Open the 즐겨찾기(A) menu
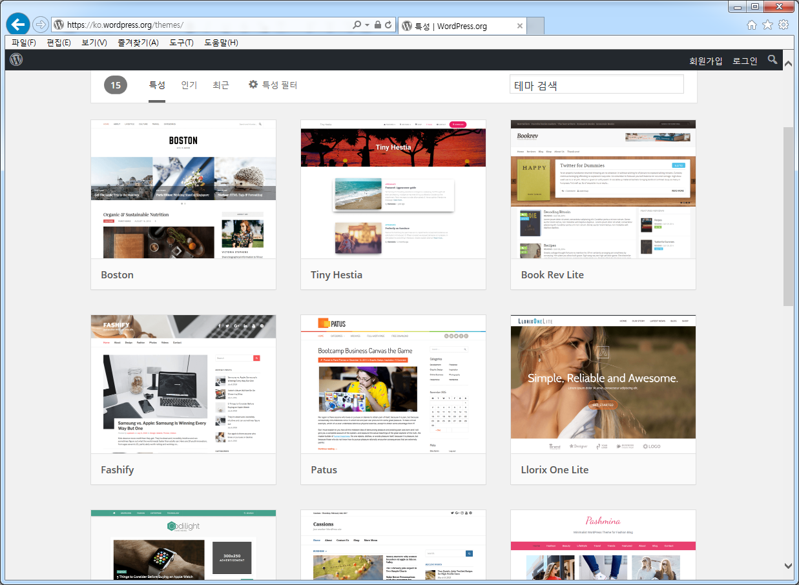This screenshot has width=799, height=585. point(138,43)
